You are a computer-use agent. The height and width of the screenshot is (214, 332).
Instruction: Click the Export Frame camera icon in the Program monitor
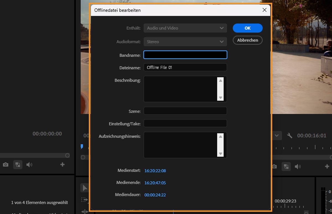[x=274, y=167]
